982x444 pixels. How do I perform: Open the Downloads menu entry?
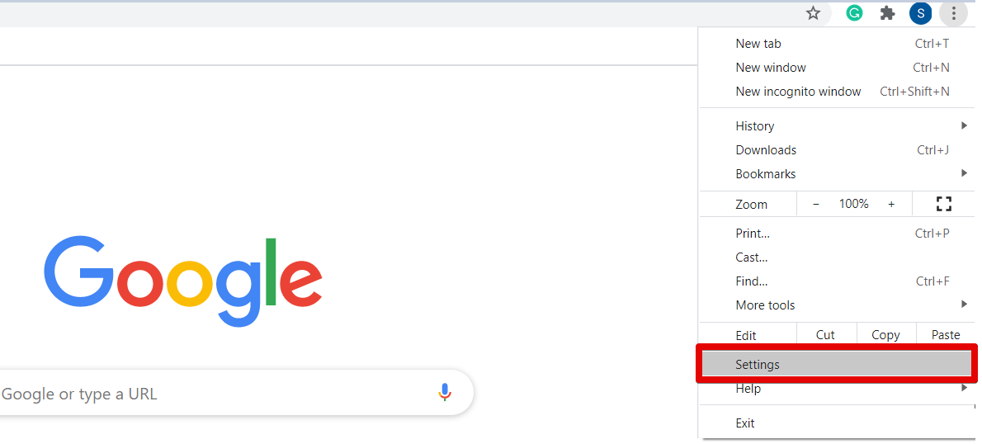(x=766, y=150)
